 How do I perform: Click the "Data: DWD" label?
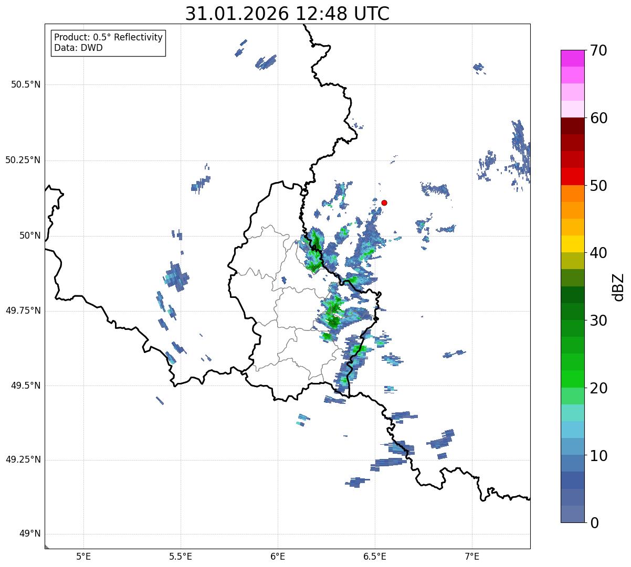coord(78,48)
